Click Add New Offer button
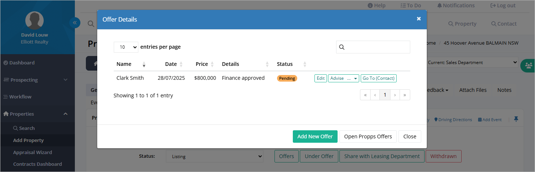This screenshot has width=535, height=172. [315, 137]
